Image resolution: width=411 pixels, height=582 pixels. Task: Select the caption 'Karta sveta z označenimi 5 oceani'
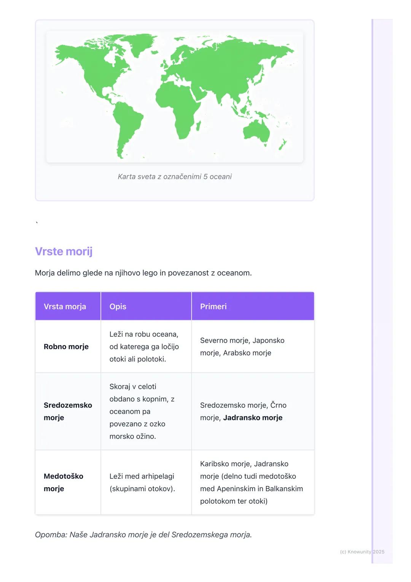tap(175, 177)
